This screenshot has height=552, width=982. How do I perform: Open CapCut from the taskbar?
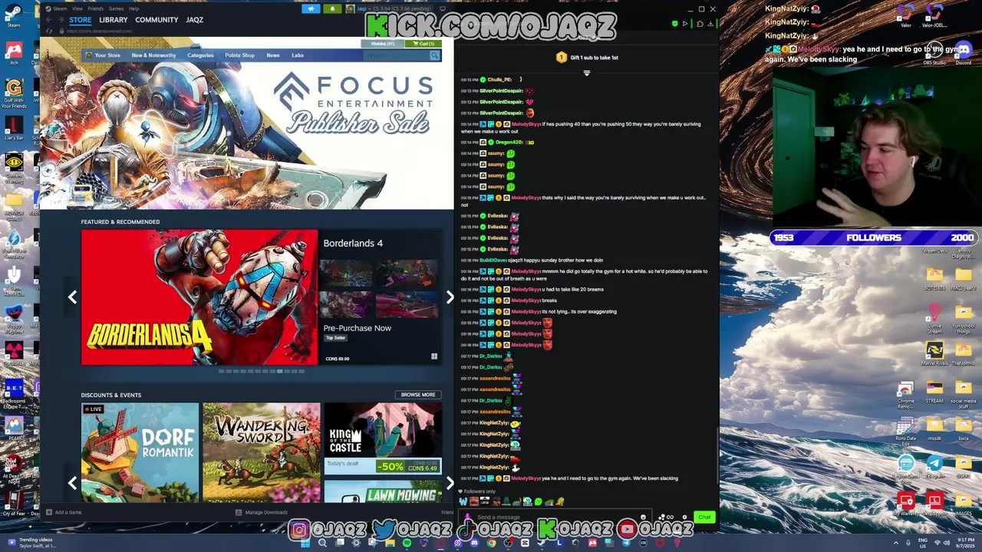[x=525, y=544]
